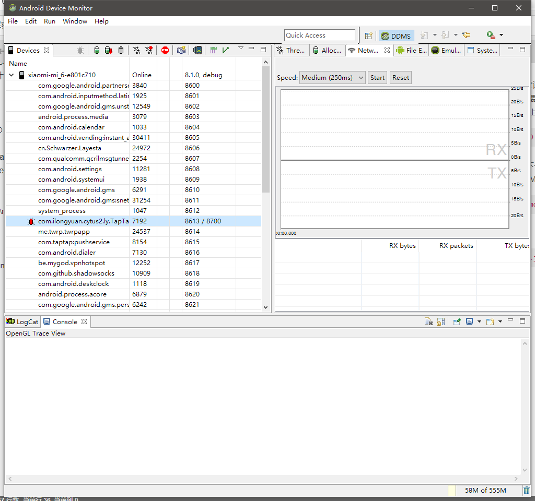535x501 pixels.
Task: Minimize the Network Statistics panel
Action: [510, 49]
